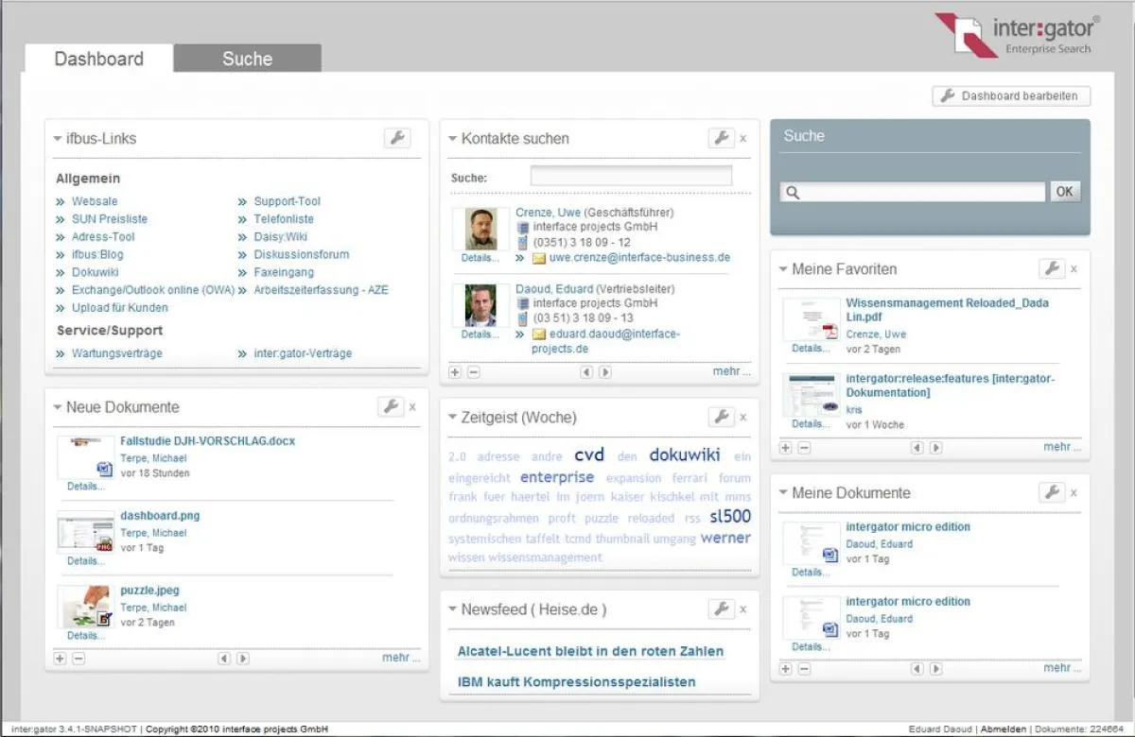This screenshot has height=737, width=1135.
Task: Click the forward pagination arrow under Kontakte suchen
Action: [605, 371]
